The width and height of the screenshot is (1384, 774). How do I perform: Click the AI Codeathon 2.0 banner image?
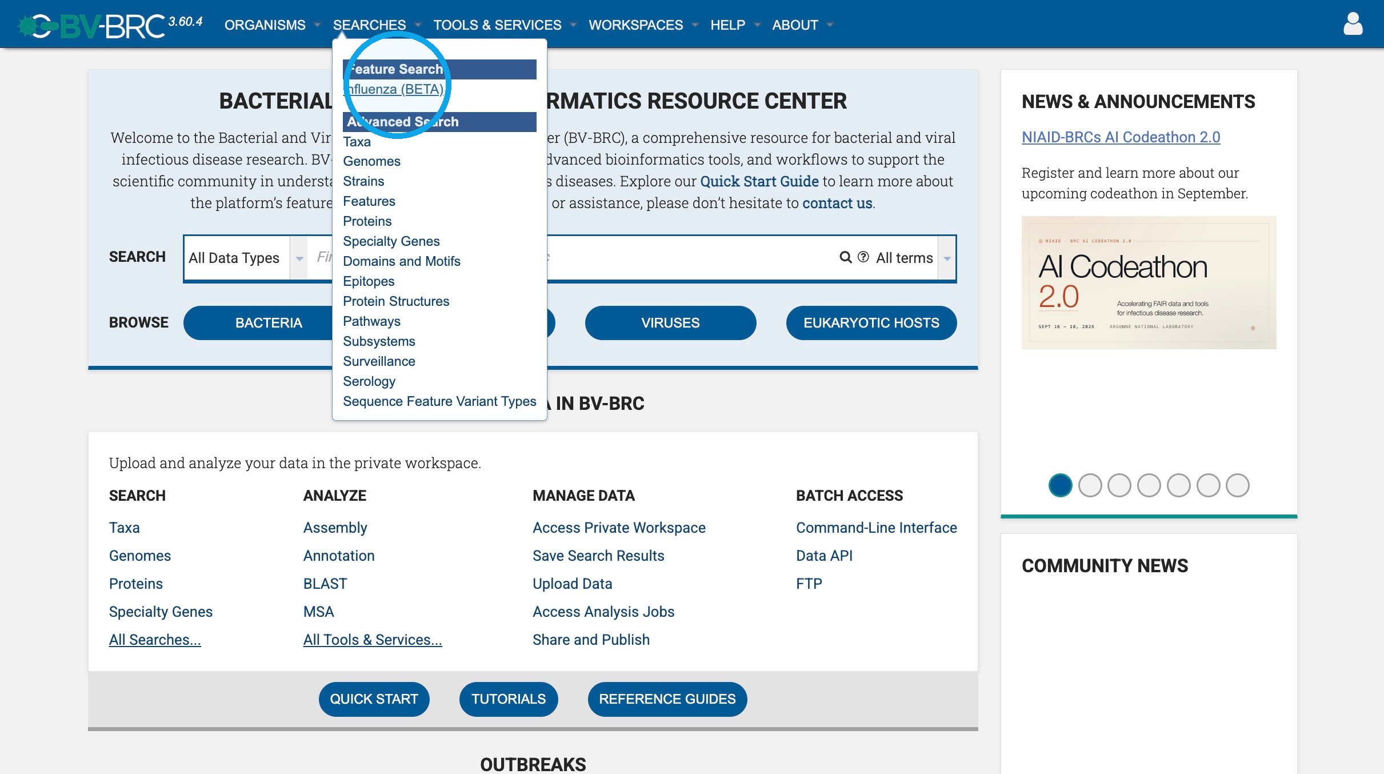tap(1149, 282)
